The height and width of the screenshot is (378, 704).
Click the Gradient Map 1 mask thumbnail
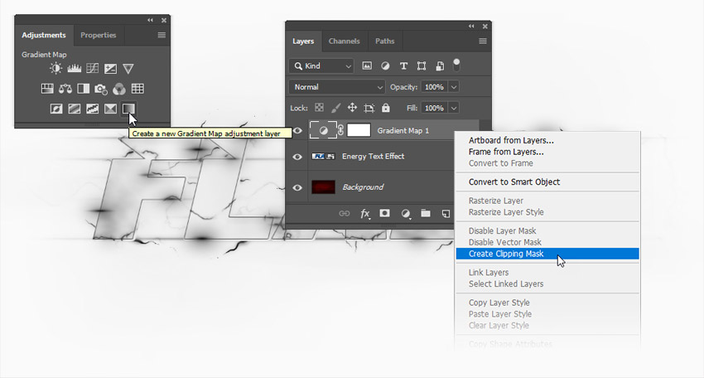(x=358, y=131)
